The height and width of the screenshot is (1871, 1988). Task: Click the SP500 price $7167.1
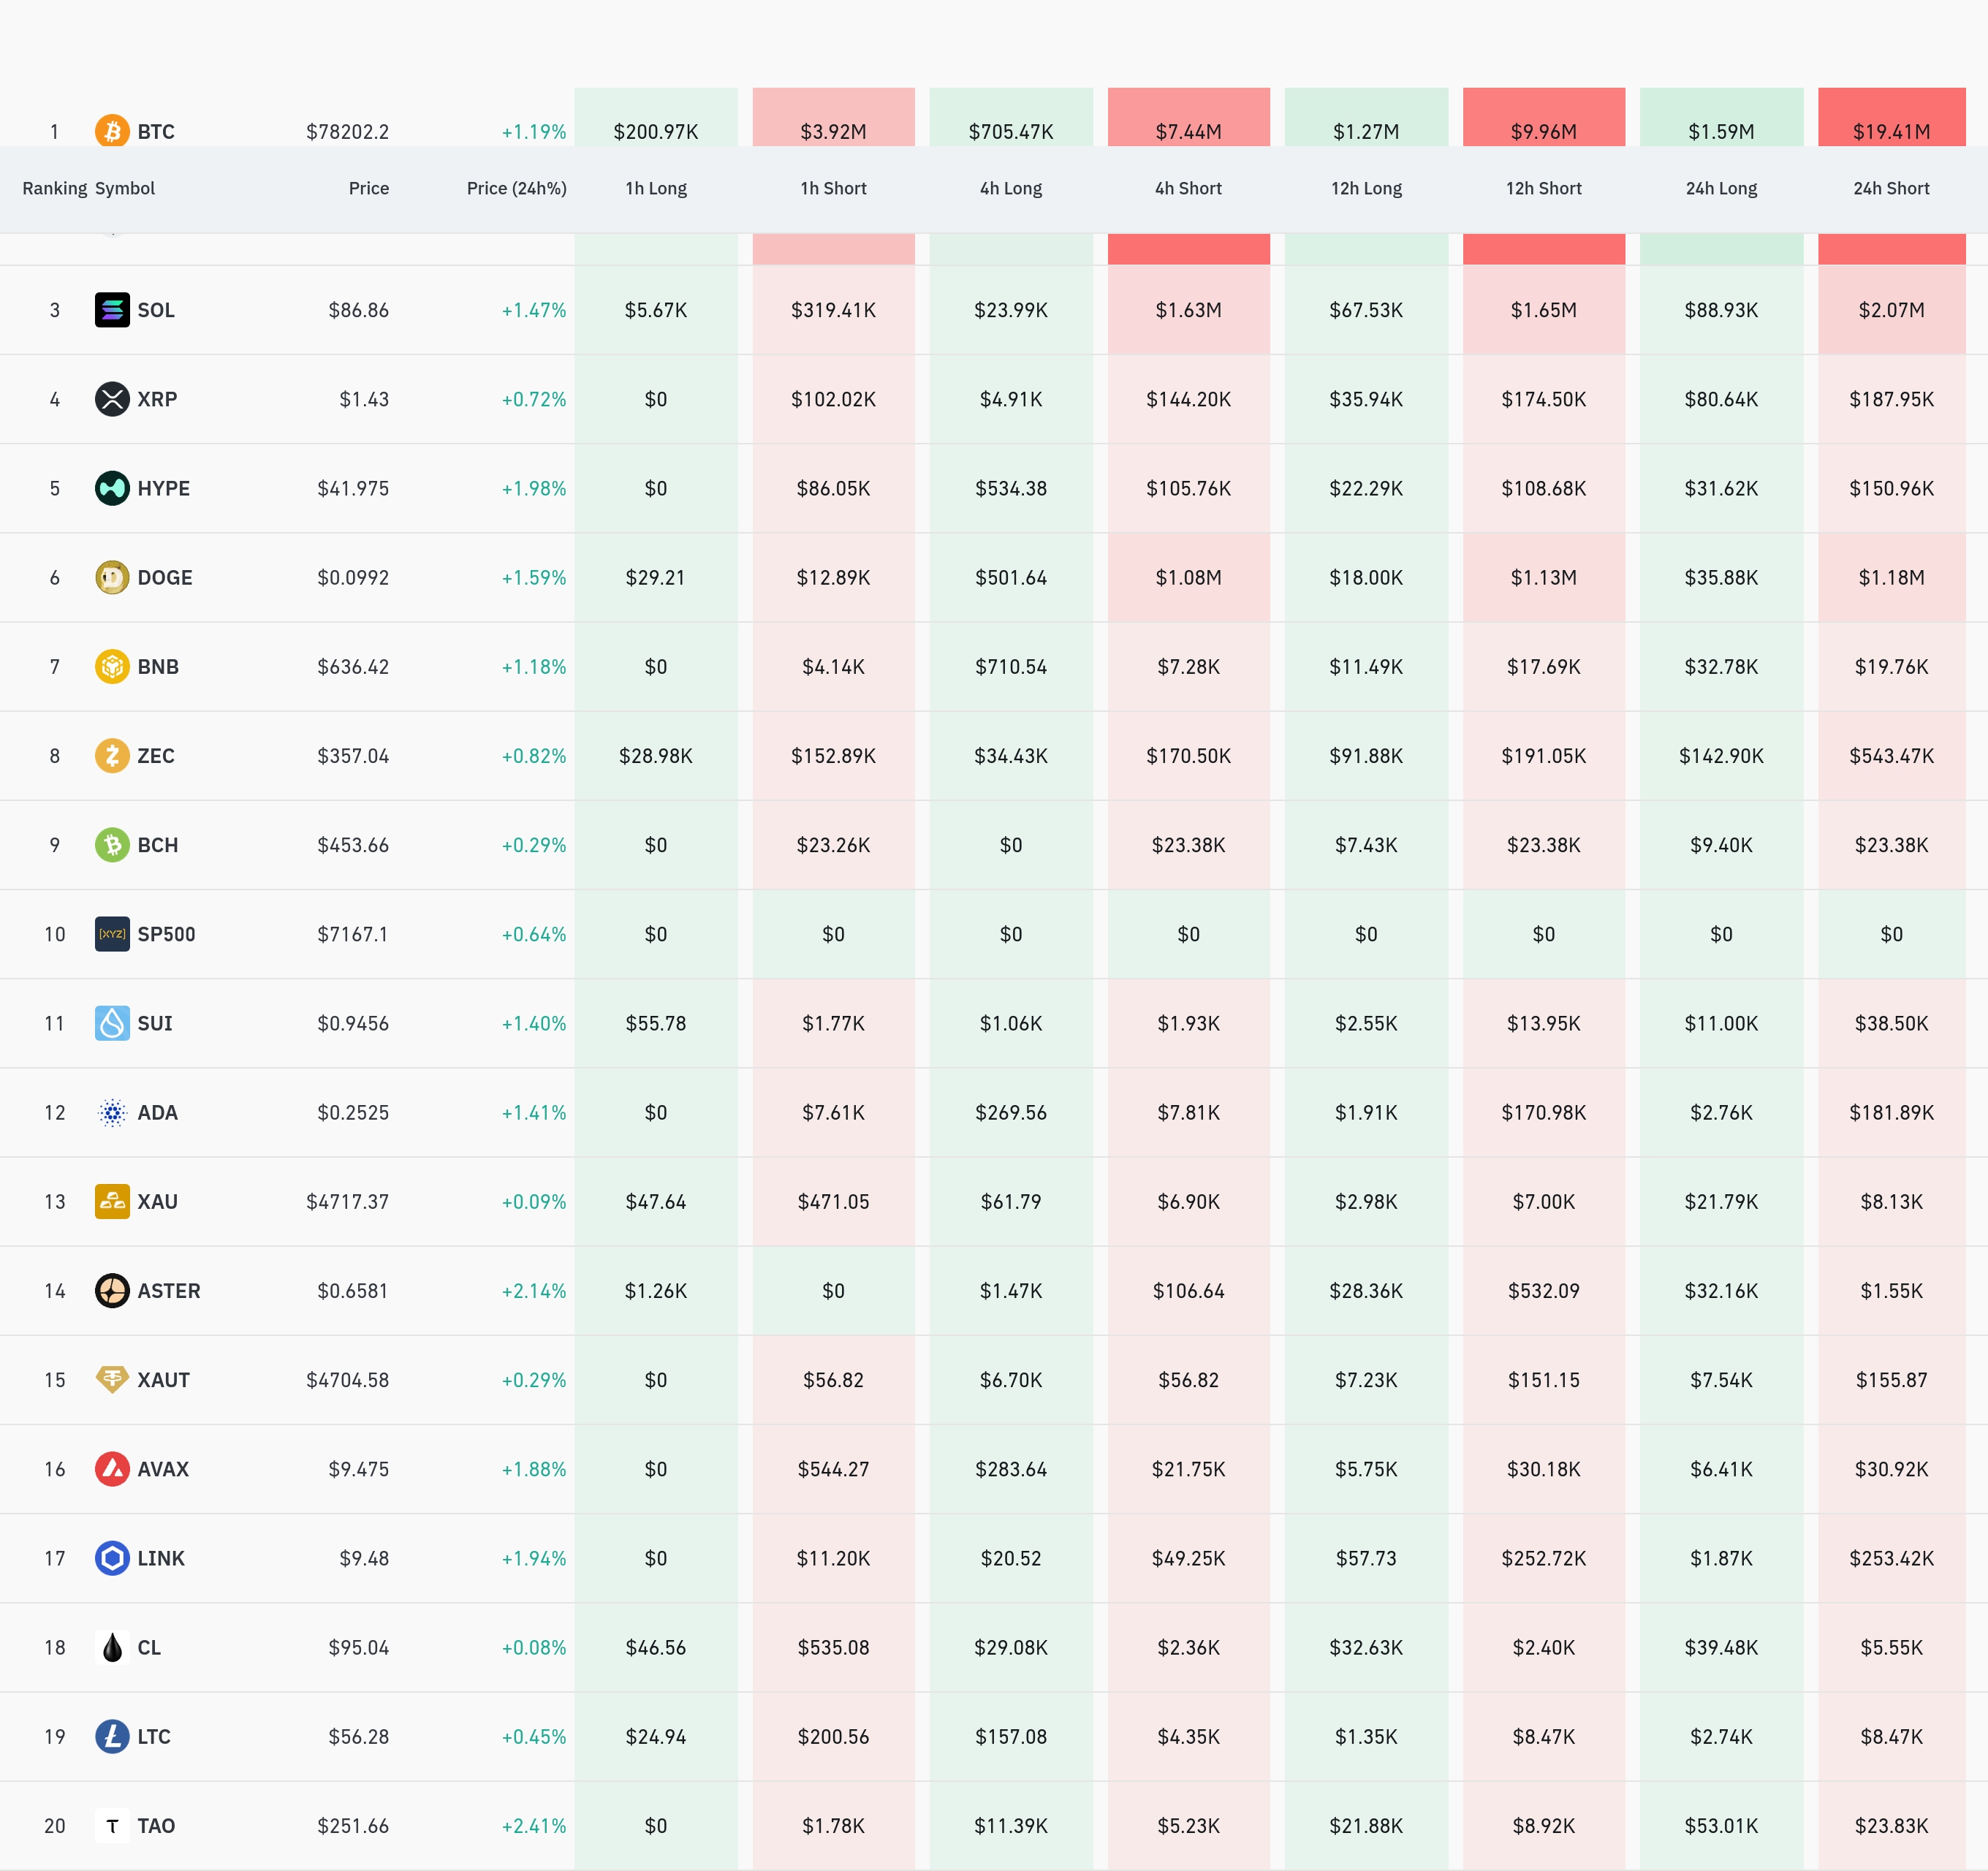pos(352,934)
